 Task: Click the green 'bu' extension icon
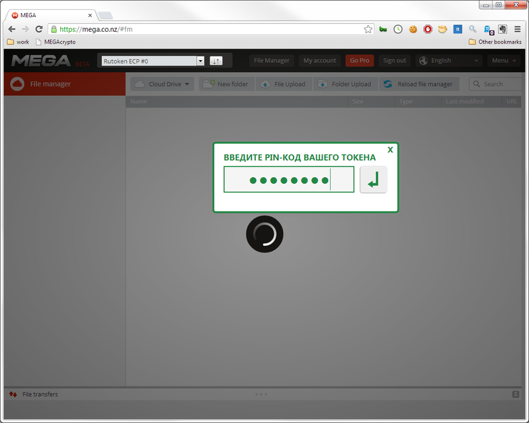[383, 29]
